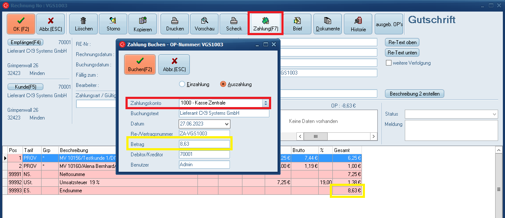
Task: Click into the Betrag amount field
Action: tap(204, 144)
